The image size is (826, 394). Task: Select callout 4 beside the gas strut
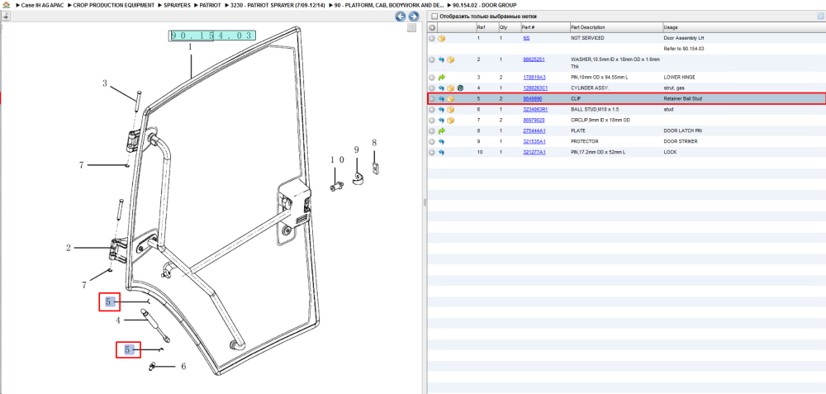[118, 320]
